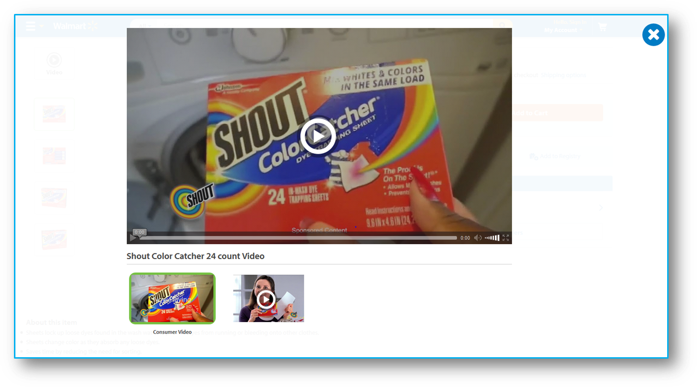Set the volume using the volume level bars
This screenshot has height=387, width=697.
point(492,238)
